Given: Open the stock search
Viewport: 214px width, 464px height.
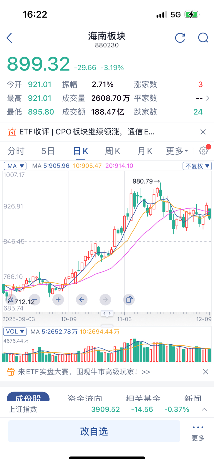Looking at the screenshot, I should click(203, 38).
